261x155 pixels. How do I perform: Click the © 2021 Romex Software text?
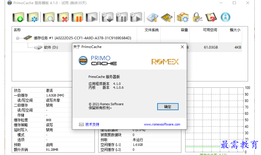pyautogui.click(x=106, y=104)
